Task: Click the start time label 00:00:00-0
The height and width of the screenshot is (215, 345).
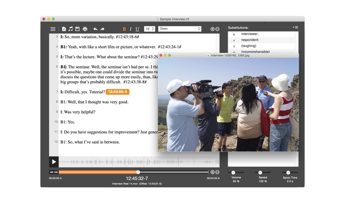Action: (x=55, y=178)
